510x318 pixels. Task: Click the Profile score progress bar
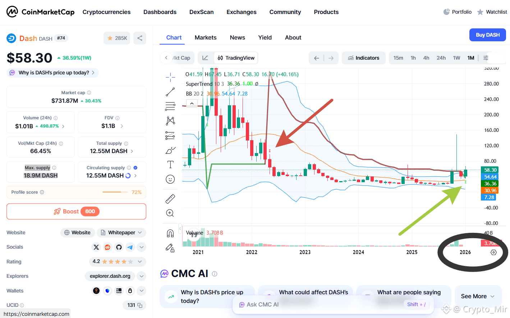[115, 192]
